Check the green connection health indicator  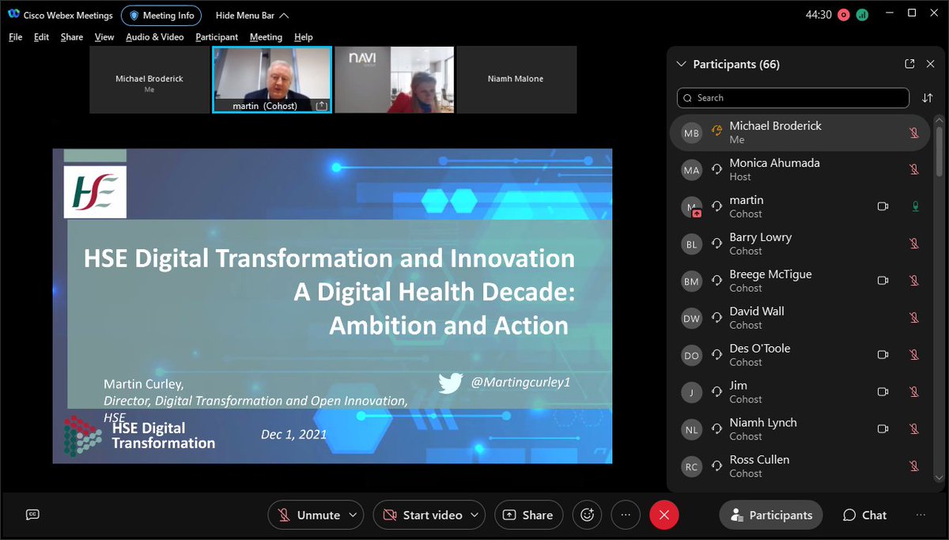(862, 13)
